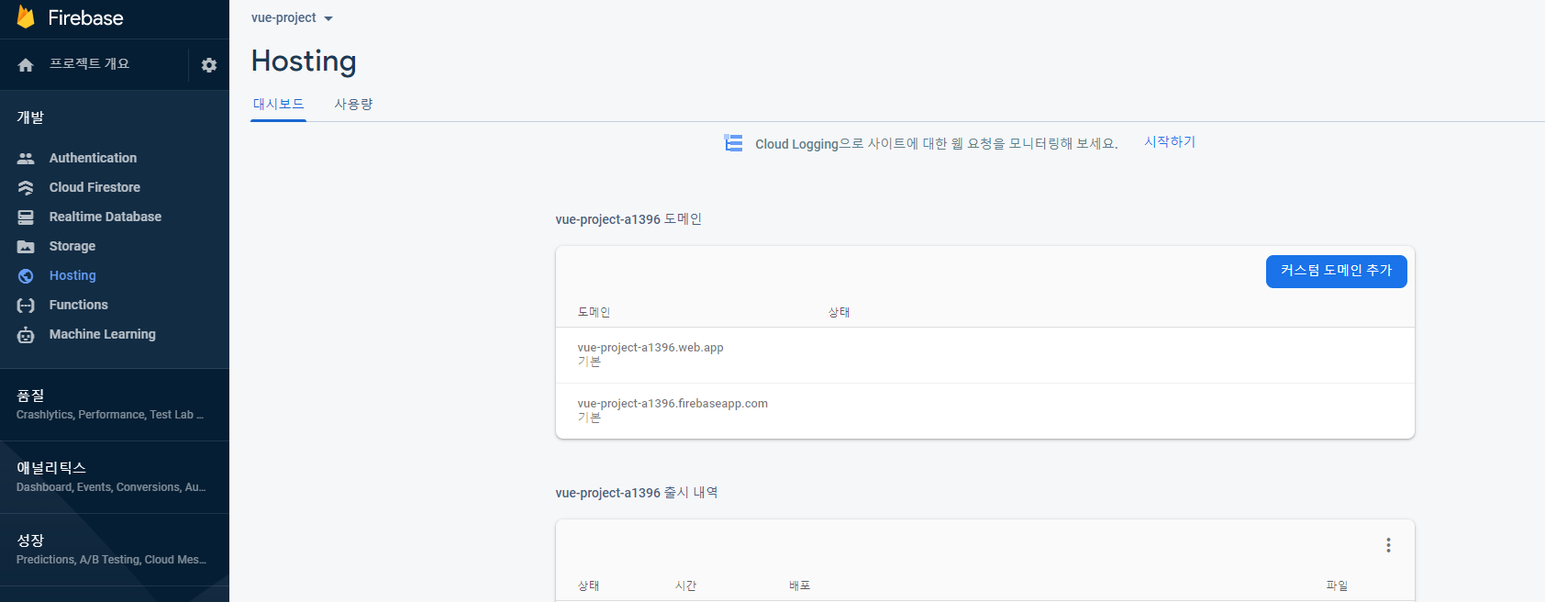1545x602 pixels.
Task: Click the Storage folder icon
Action: pyautogui.click(x=26, y=247)
